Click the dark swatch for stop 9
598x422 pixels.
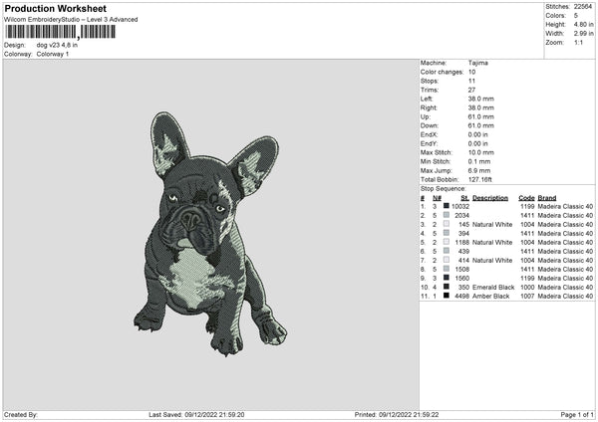(x=447, y=278)
